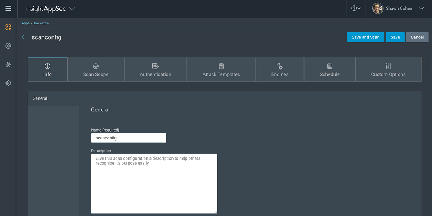Open the Attack Templates tab
432x216 pixels.
coord(221,70)
